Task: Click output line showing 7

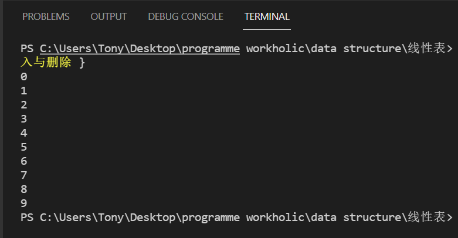Action: [24, 175]
